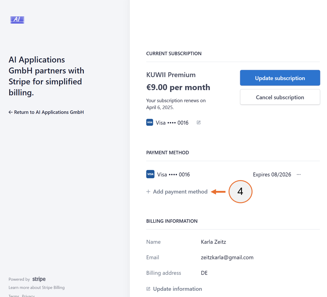Click the KUWII Premium plan title
This screenshot has width=327, height=297.
tap(171, 75)
